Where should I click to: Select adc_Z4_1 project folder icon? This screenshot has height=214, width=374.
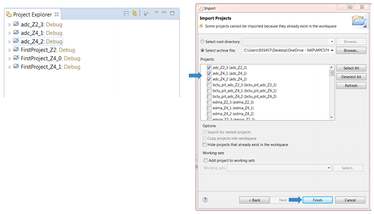click(16, 33)
